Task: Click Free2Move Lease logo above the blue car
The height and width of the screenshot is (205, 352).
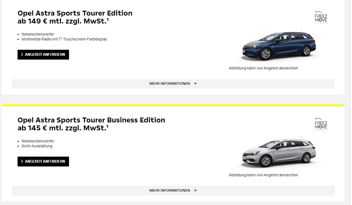Action: (x=321, y=17)
